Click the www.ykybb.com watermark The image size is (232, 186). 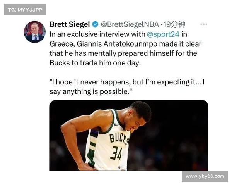205,176
